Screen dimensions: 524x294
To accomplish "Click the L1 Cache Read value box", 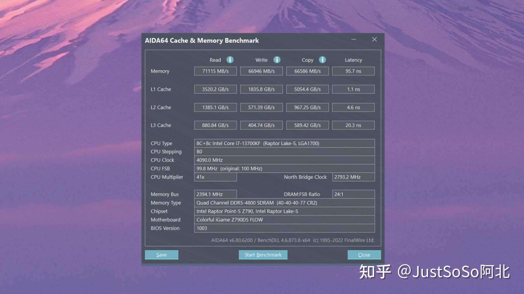I will tap(215, 89).
